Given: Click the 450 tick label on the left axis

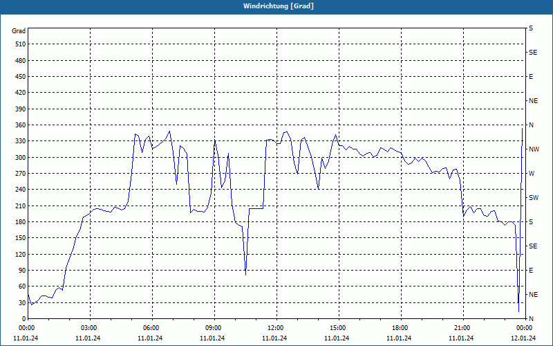Looking at the screenshot, I should pos(21,77).
